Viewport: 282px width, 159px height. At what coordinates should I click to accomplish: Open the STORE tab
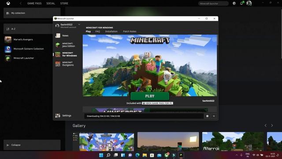(64, 3)
